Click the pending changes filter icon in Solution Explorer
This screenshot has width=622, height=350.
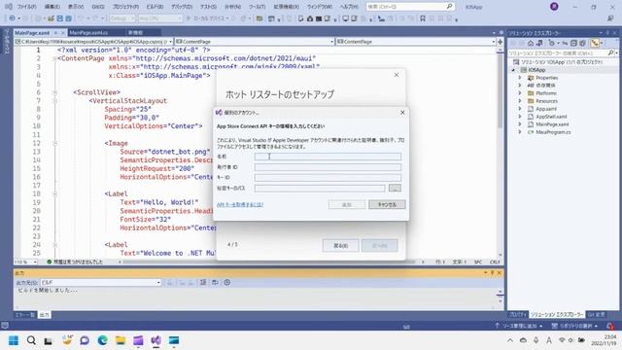pyautogui.click(x=552, y=43)
